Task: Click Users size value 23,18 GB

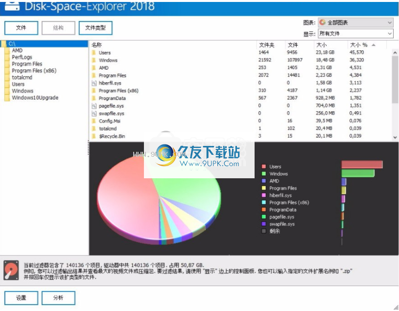Action: (325, 52)
